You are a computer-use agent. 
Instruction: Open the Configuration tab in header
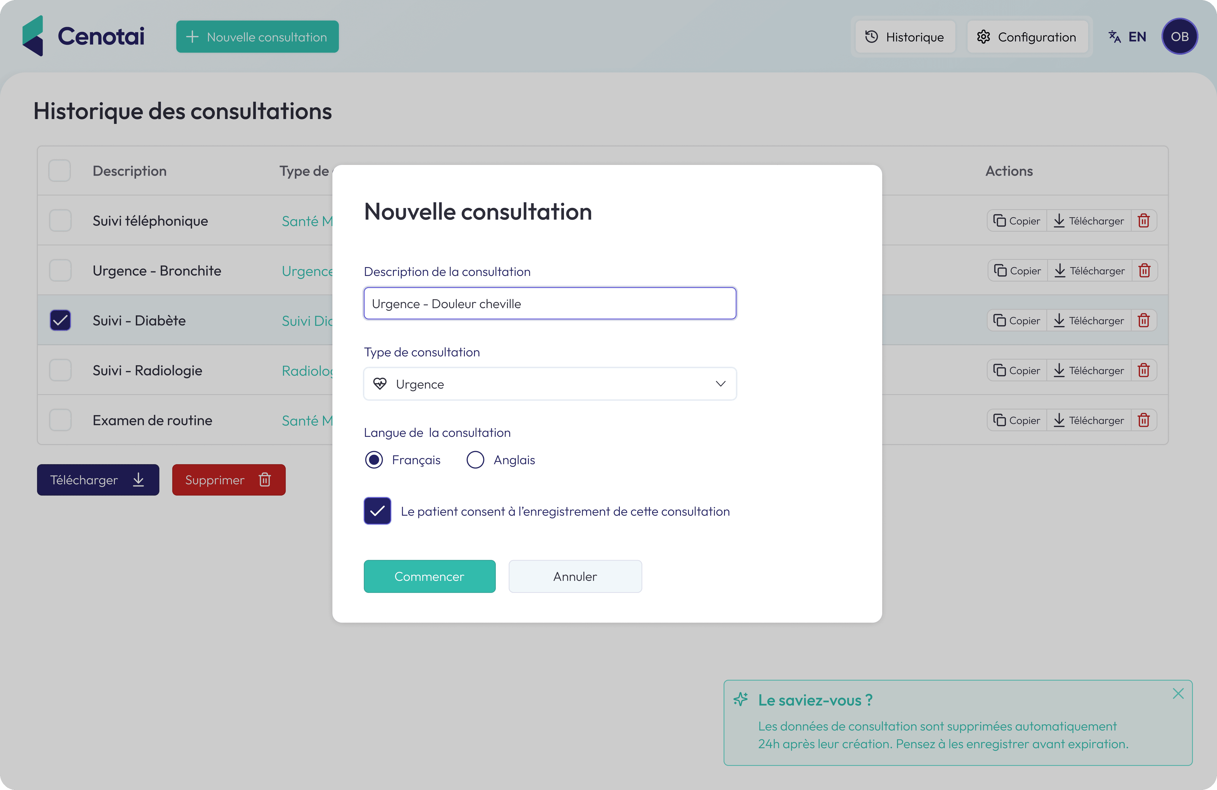[x=1027, y=37]
